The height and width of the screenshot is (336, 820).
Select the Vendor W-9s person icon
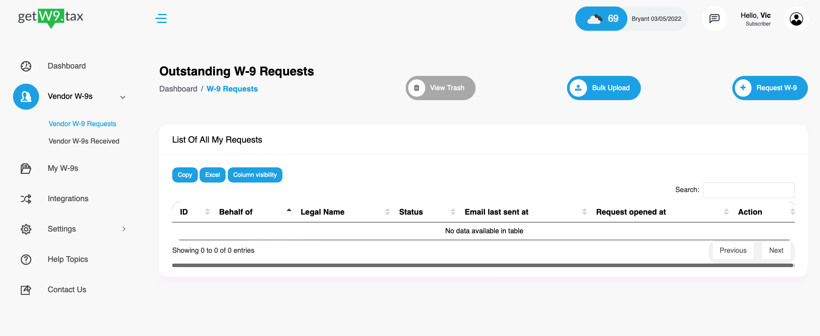26,96
